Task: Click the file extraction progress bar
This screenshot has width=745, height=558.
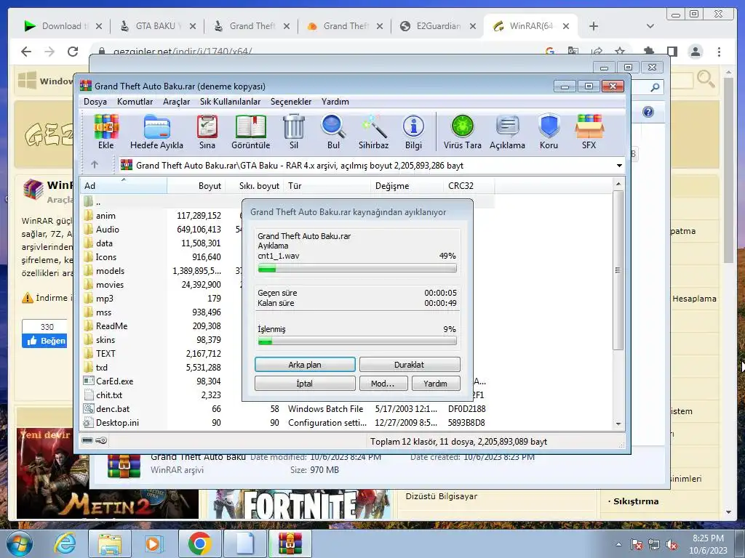Action: 356,269
